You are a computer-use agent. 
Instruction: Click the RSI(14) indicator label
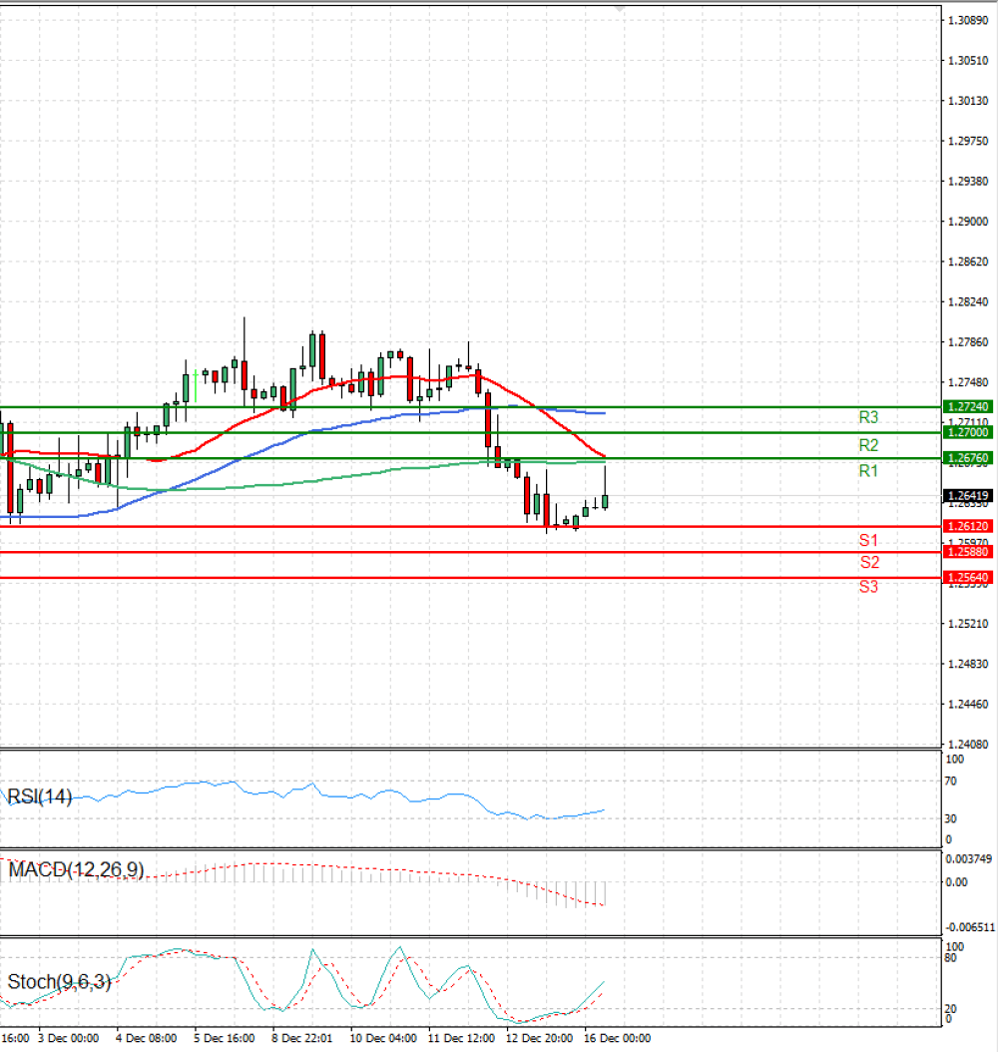click(40, 796)
